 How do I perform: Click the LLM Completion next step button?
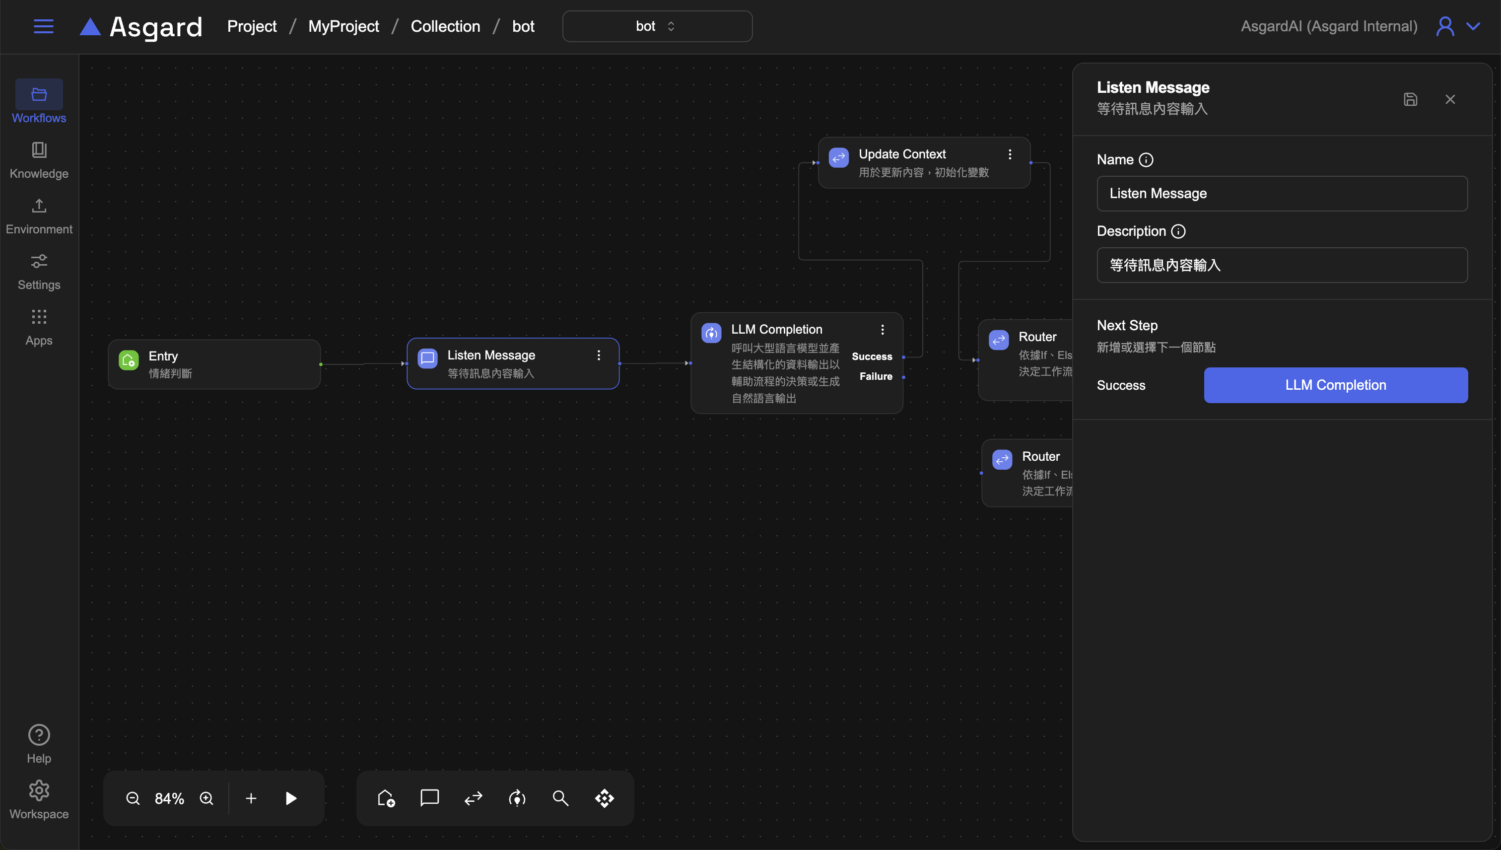(x=1335, y=385)
